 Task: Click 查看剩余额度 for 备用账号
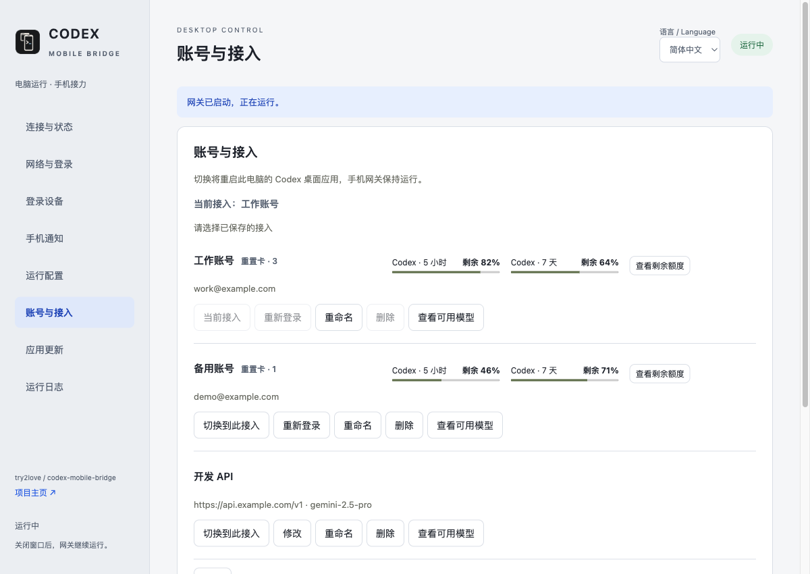(660, 374)
